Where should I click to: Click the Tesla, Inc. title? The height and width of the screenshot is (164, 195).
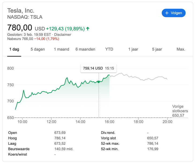[x=21, y=10]
